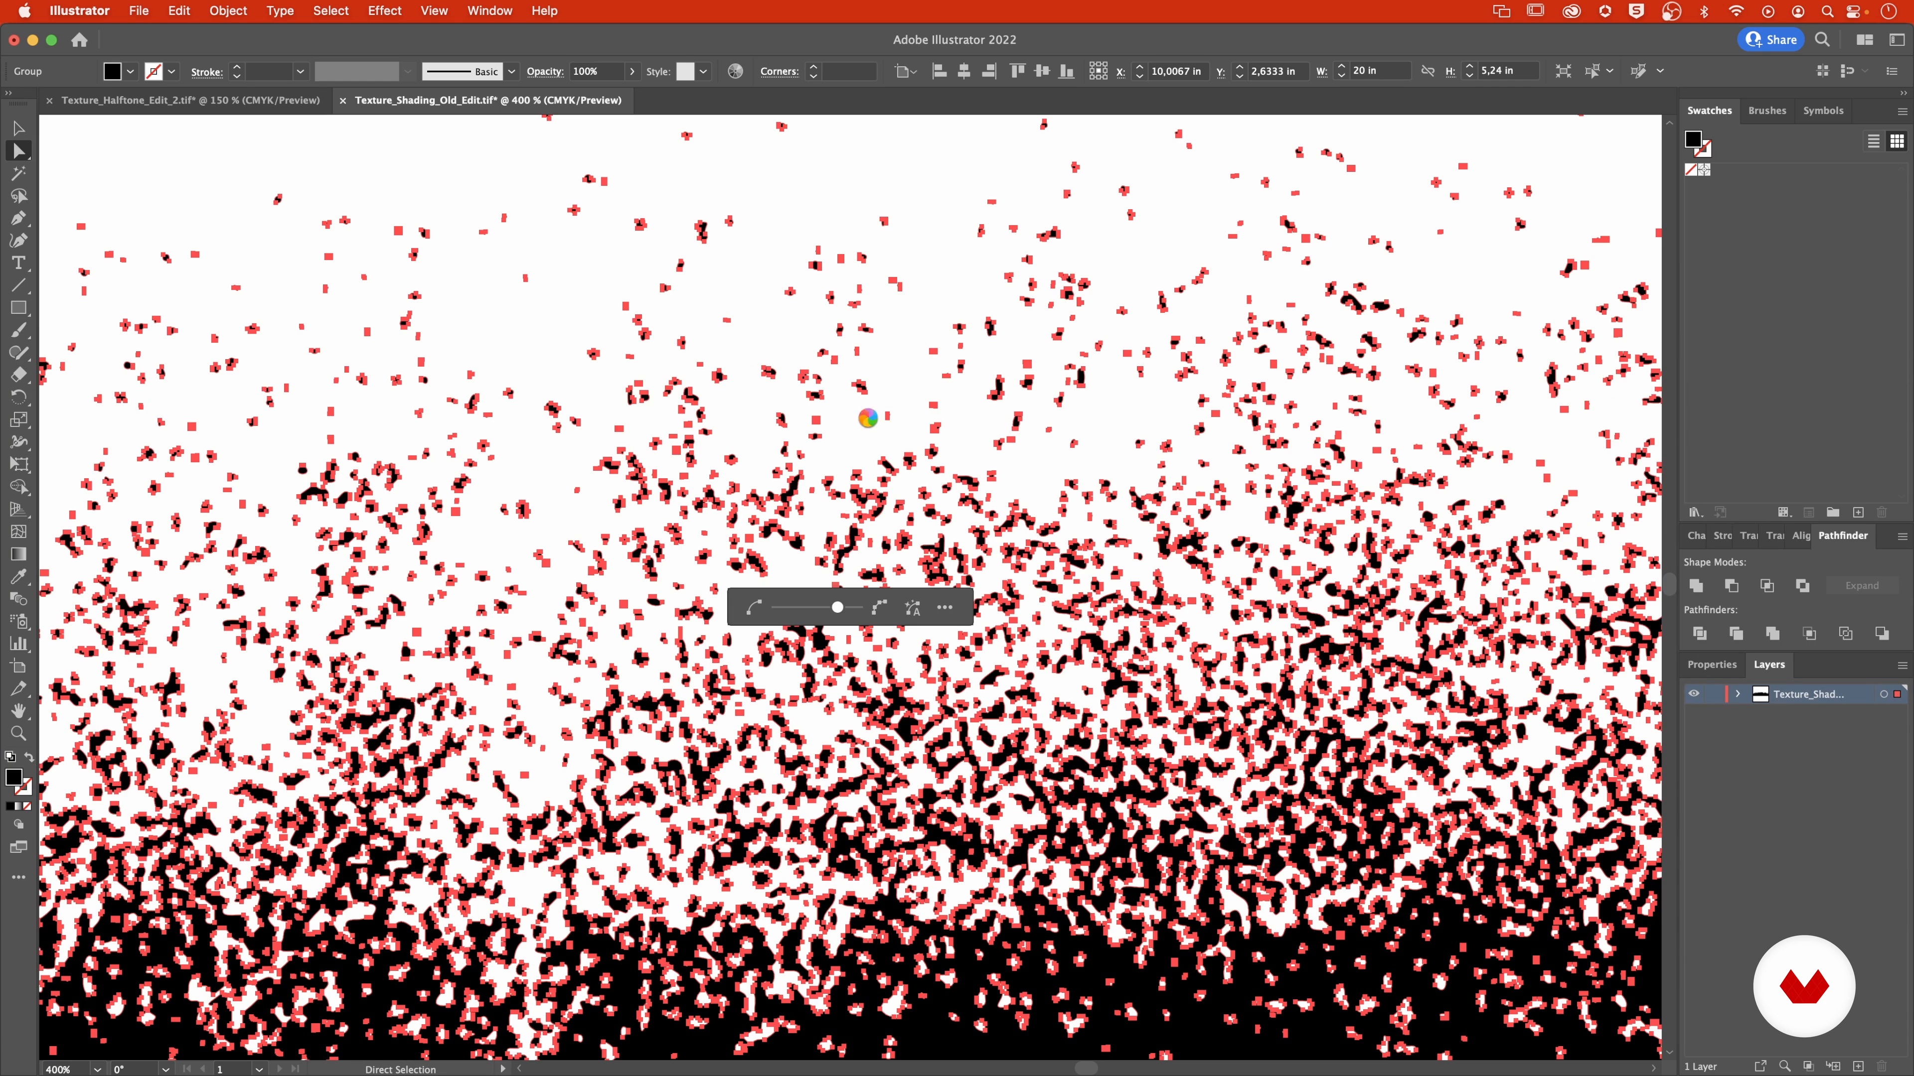
Task: Switch Swatches panel to list view
Action: tap(1874, 140)
